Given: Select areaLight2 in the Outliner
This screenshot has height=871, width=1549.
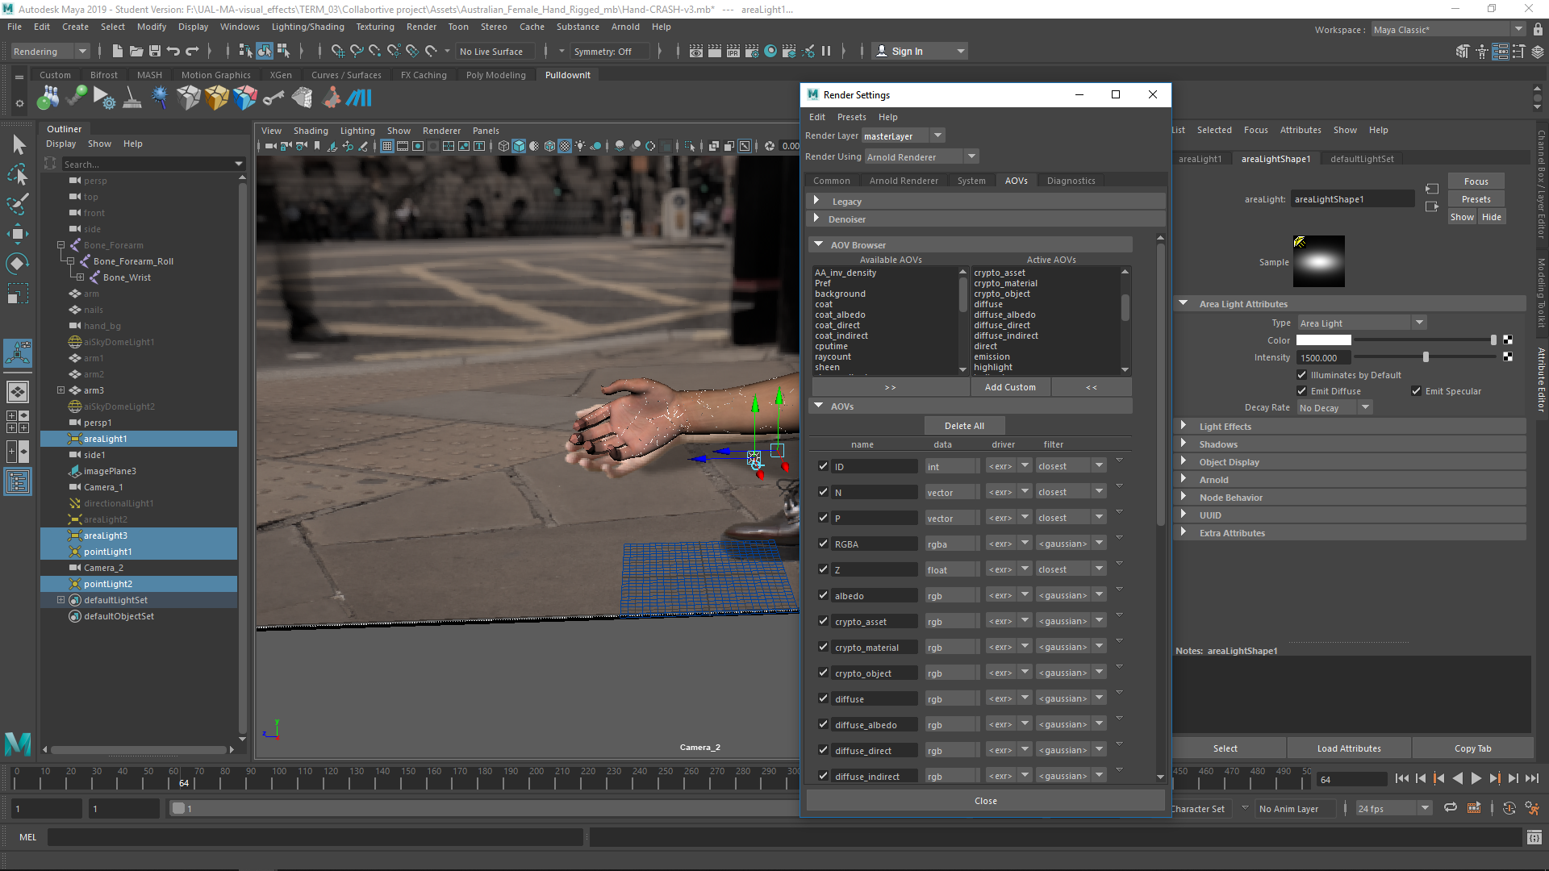Looking at the screenshot, I should click(106, 519).
